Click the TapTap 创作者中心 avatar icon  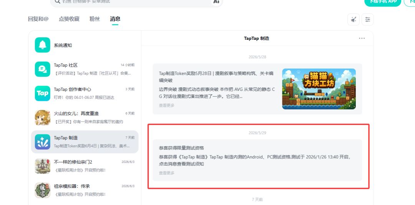point(42,93)
